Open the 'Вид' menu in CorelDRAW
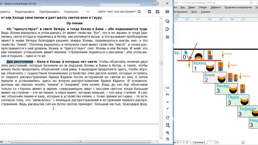258x145 pixels. pos(182,7)
